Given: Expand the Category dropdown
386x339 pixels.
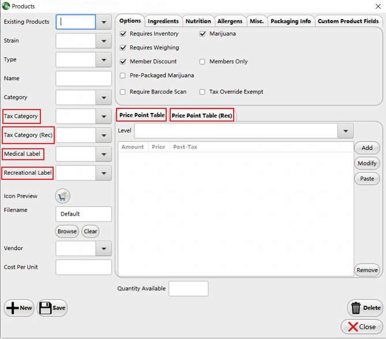Looking at the screenshot, I should click(x=104, y=97).
